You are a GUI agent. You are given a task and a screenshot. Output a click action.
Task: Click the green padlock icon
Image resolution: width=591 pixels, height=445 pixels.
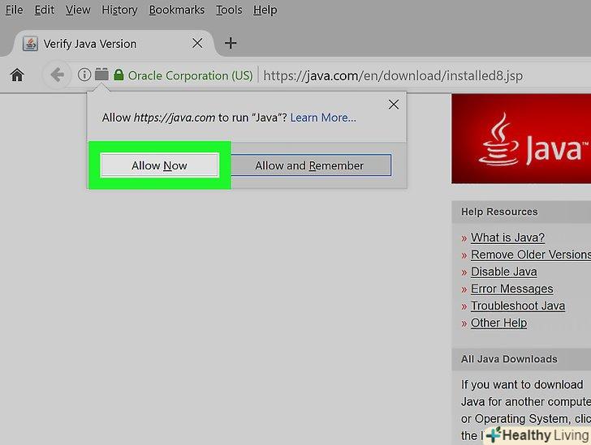(x=119, y=75)
